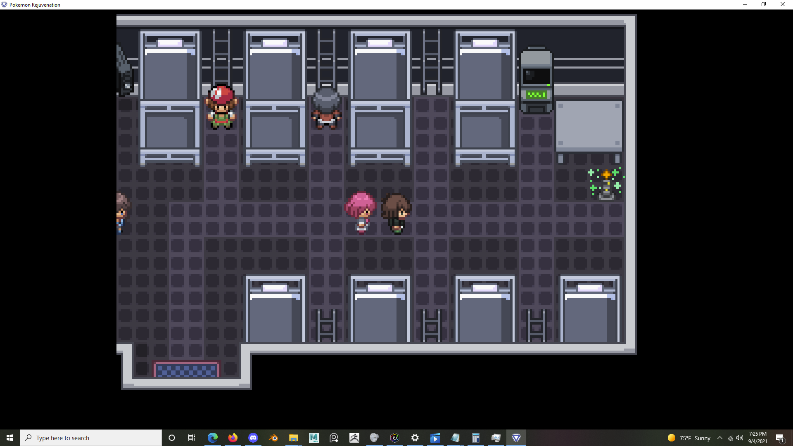Open File Explorer from the taskbar
793x446 pixels.
click(x=294, y=438)
